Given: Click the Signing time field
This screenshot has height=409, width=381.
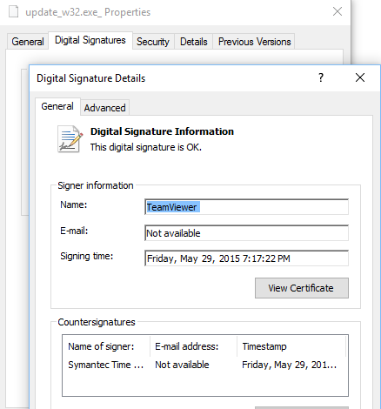Looking at the screenshot, I should (246, 258).
